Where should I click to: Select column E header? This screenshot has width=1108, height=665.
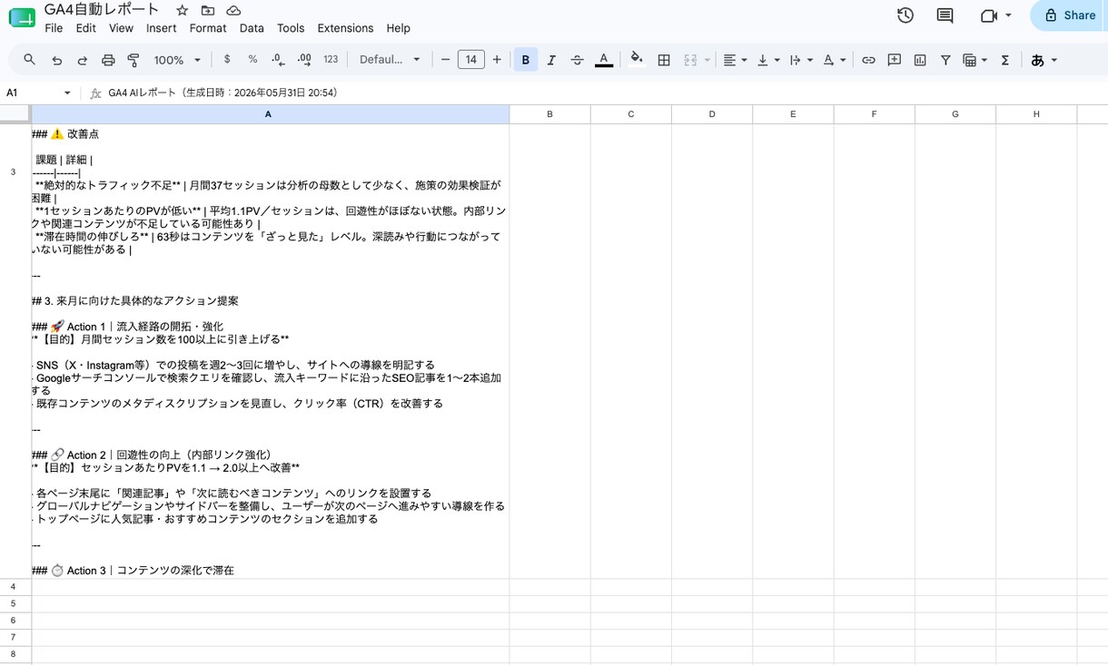pyautogui.click(x=793, y=114)
